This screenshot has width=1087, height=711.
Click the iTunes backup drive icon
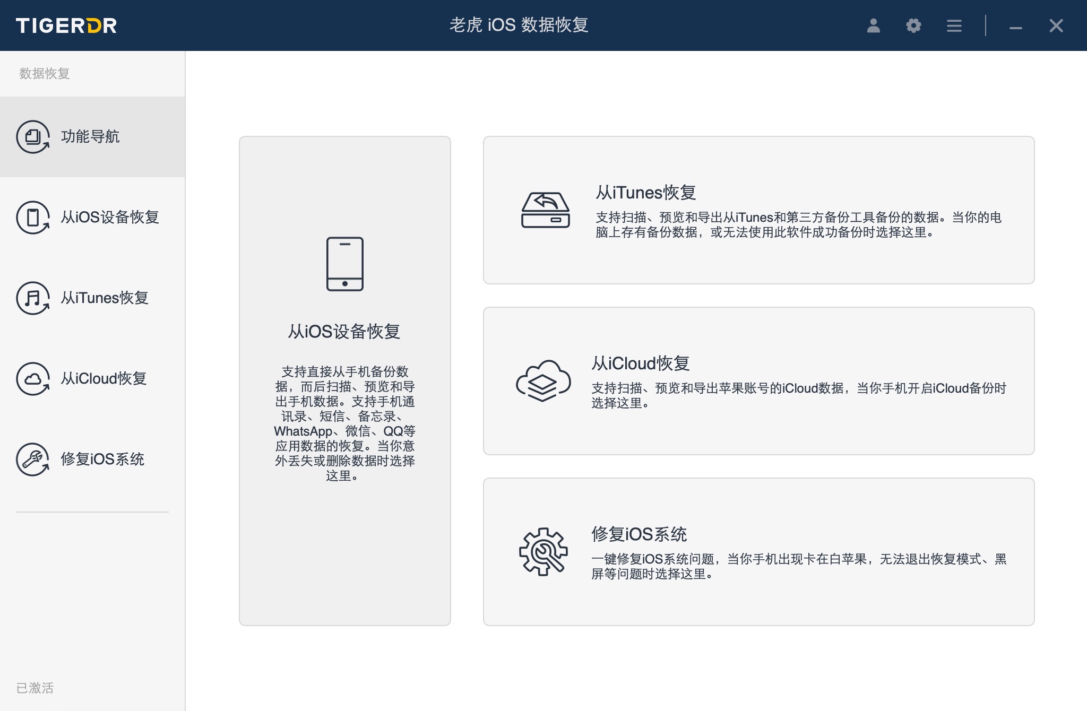[x=545, y=210]
